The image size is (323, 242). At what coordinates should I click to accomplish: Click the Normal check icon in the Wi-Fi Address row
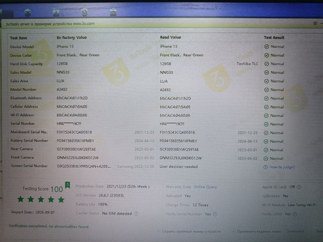coord(266,116)
